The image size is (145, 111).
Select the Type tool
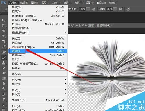point(4,100)
